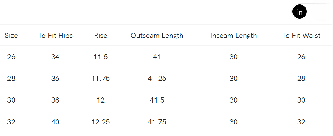Click hips value 36 for size 28
This screenshot has width=333, height=136.
coord(55,79)
